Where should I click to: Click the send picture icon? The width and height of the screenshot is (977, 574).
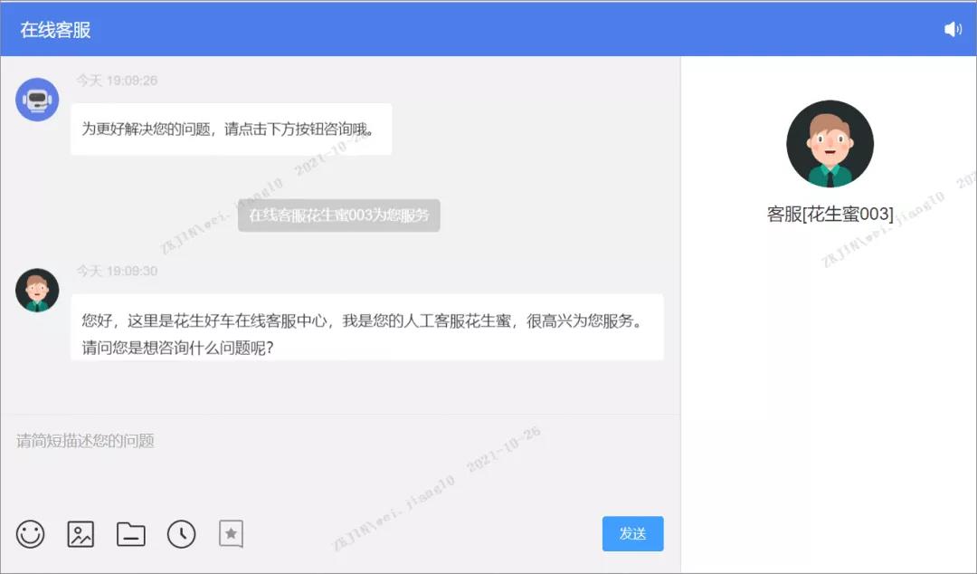(x=81, y=534)
